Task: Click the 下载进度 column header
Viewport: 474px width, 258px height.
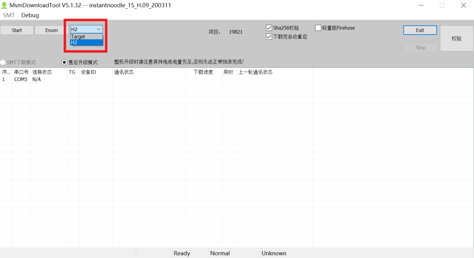Action: click(x=204, y=72)
